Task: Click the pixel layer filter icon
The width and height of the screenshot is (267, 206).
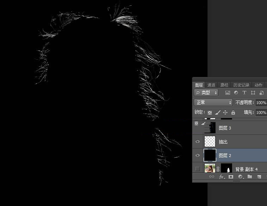Action: (228, 93)
